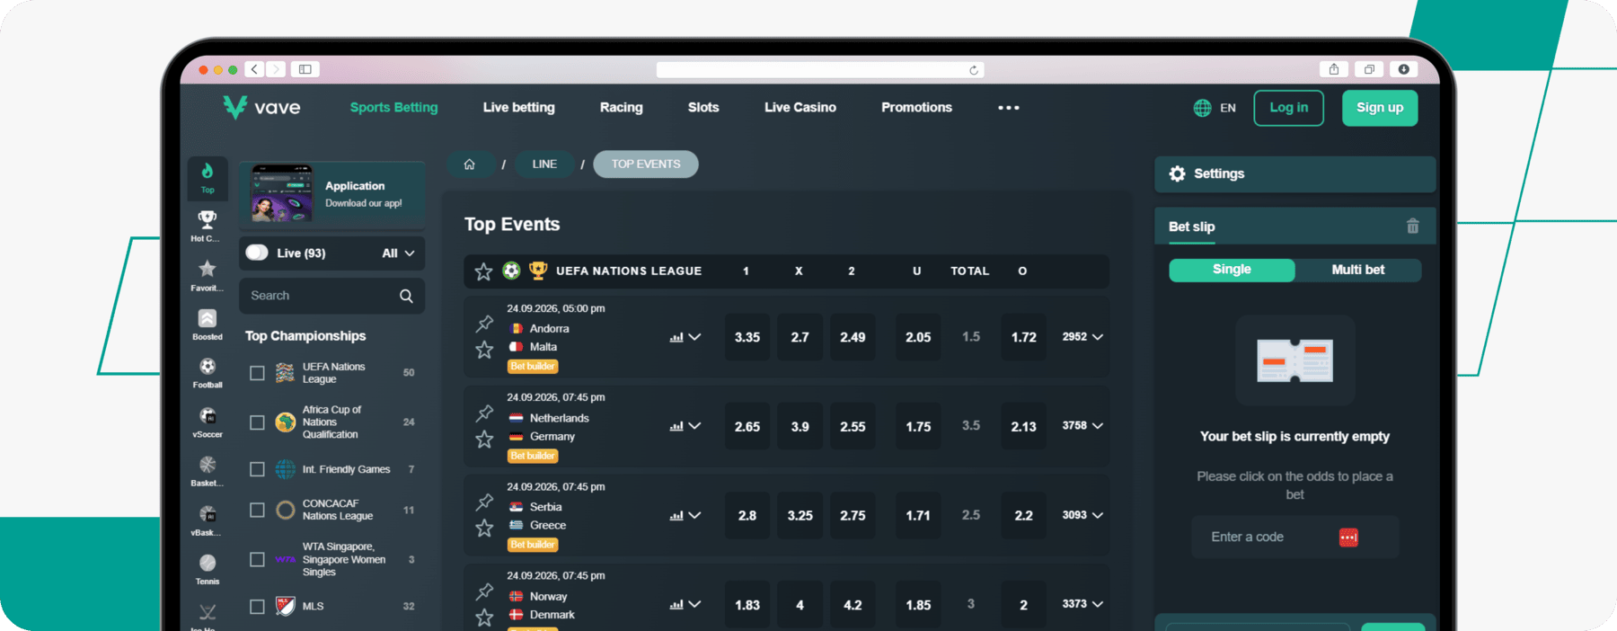Switch to the Single bet tab
The width and height of the screenshot is (1617, 631).
pos(1232,270)
